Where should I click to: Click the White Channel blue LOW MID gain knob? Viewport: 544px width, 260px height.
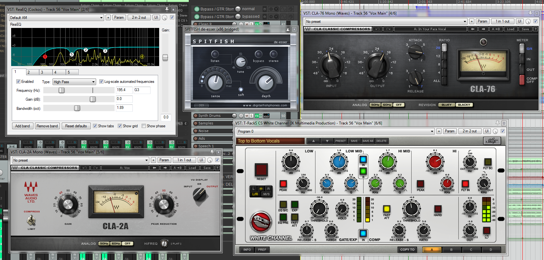pyautogui.click(x=339, y=162)
